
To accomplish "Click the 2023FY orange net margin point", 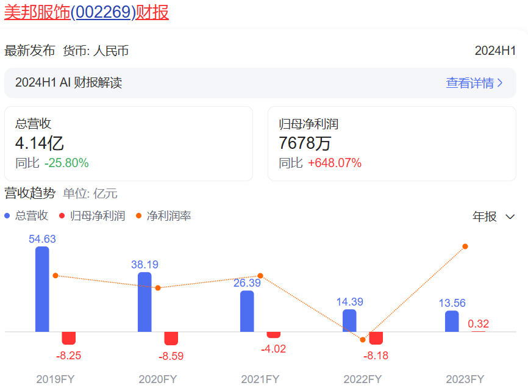I will tap(465, 246).
